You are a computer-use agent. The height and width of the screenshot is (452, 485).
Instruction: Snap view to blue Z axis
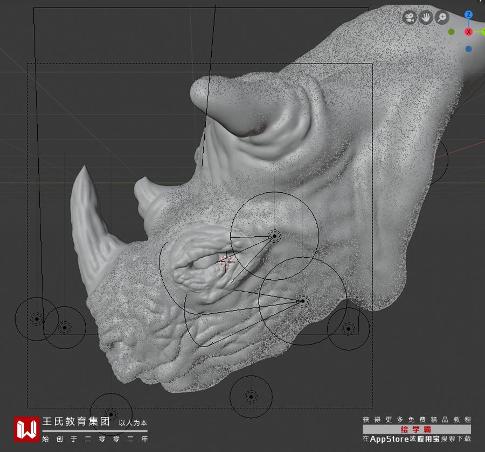tap(469, 15)
